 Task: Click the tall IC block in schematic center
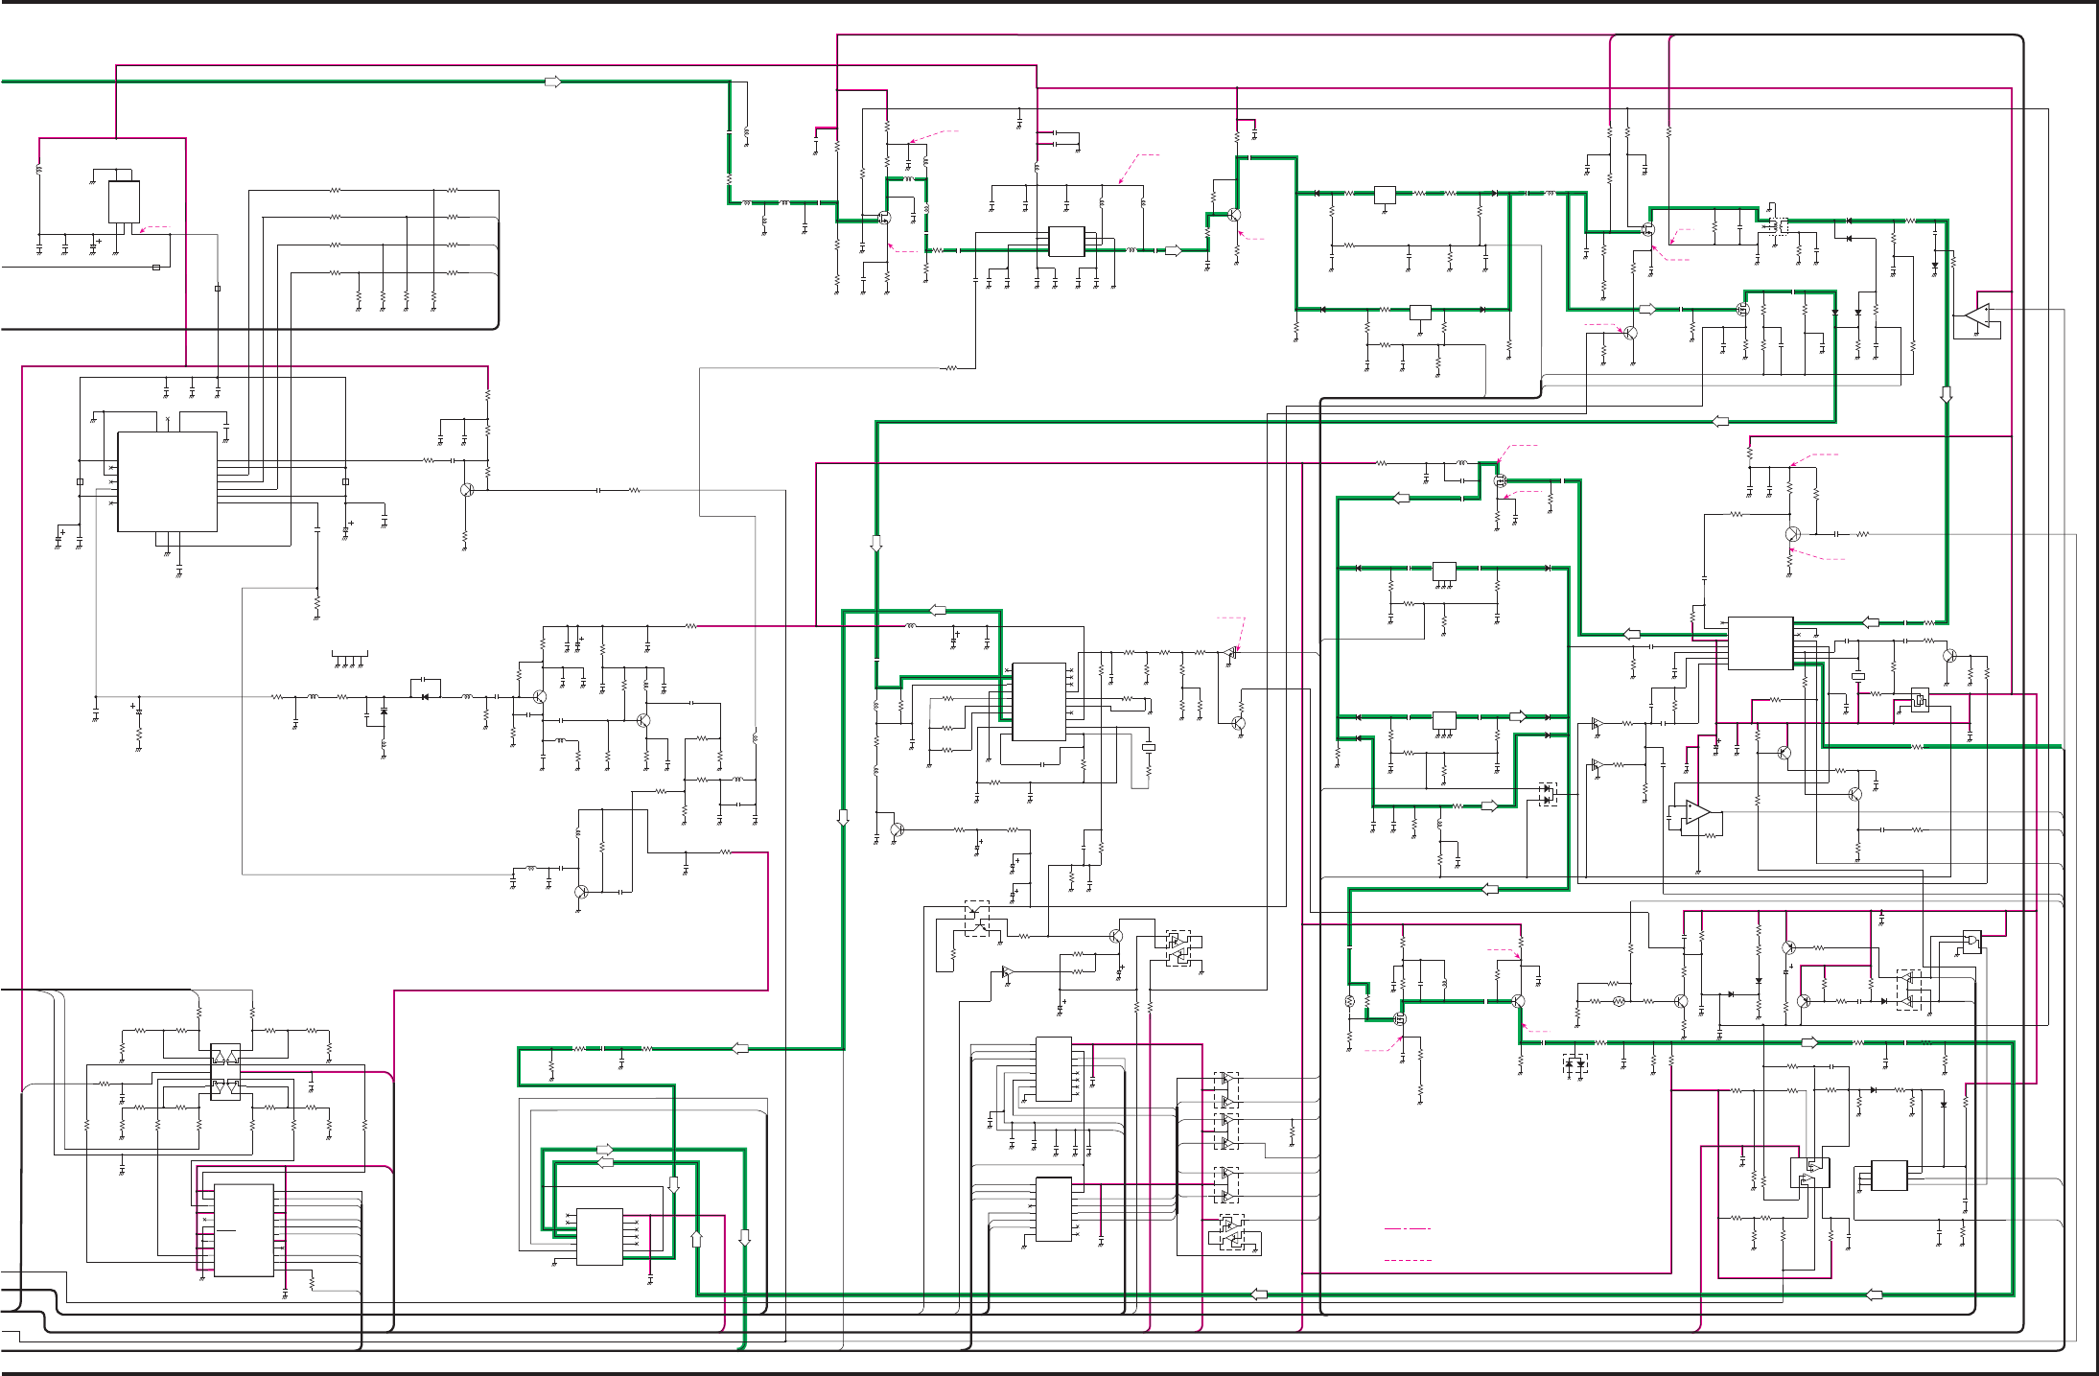pos(1038,701)
